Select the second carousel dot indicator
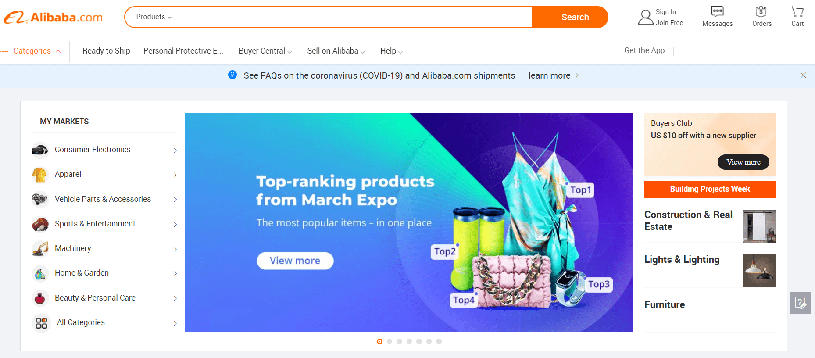The image size is (815, 358). tap(390, 341)
